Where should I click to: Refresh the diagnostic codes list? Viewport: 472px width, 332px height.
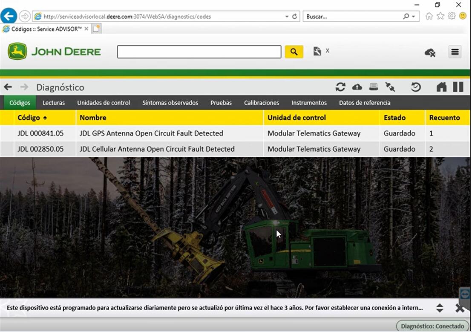[x=340, y=87]
